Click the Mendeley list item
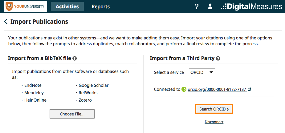Viewport: 285px width, 133px height. 34,93
